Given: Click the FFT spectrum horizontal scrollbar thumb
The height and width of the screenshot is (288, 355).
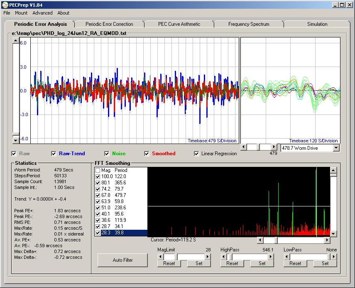Looking at the screenshot, I should pos(277,240).
